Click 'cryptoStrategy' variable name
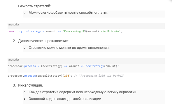This screenshot has height=107, width=172. coord(29,31)
